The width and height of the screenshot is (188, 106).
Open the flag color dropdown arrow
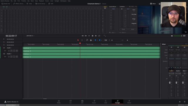(97, 40)
